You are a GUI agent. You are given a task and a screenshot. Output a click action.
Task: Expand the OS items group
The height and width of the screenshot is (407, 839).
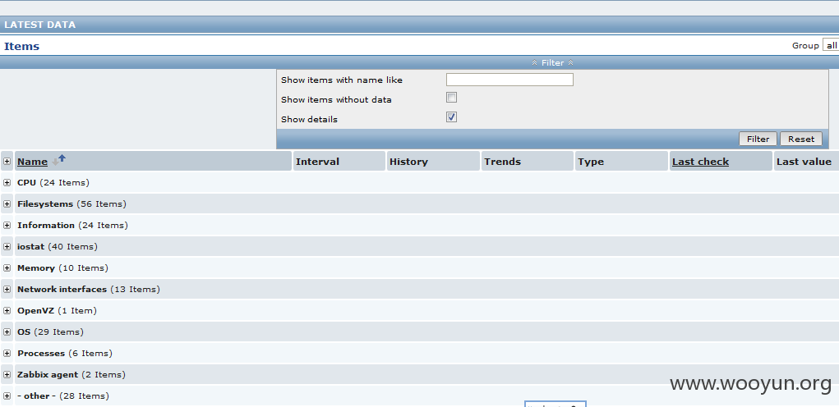7,332
